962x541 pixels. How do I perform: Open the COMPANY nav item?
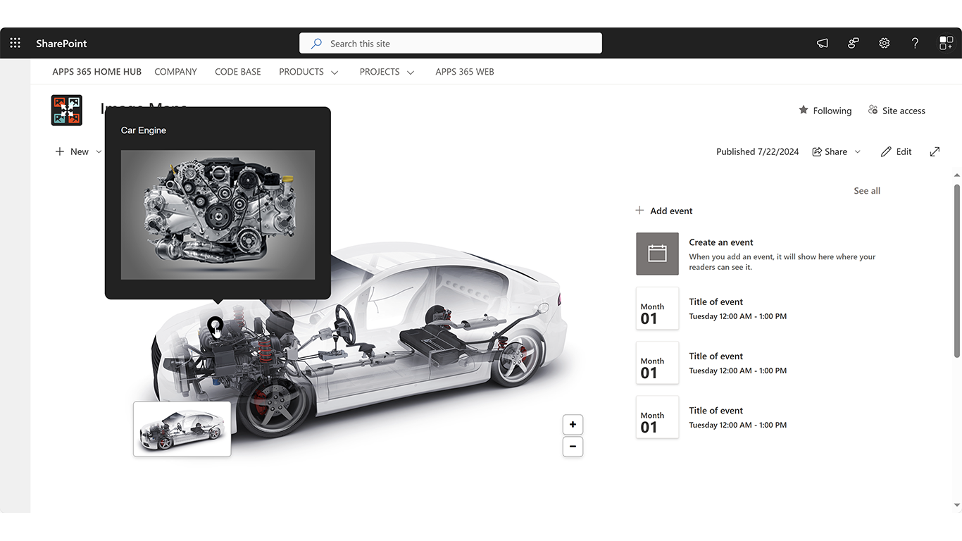point(175,72)
